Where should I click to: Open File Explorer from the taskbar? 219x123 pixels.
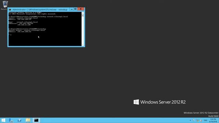[x=28, y=120]
